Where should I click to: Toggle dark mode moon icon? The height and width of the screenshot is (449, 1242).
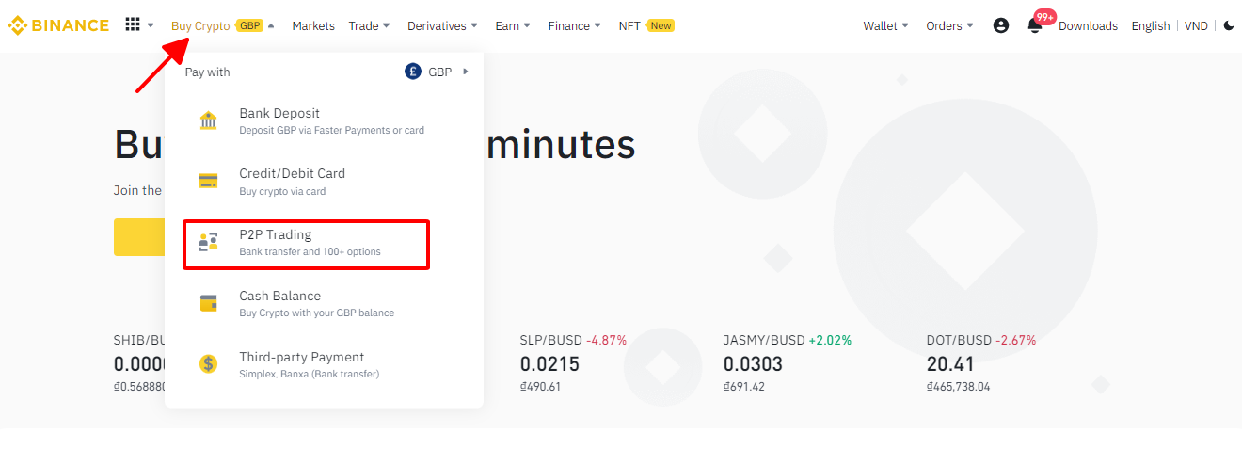(x=1229, y=25)
